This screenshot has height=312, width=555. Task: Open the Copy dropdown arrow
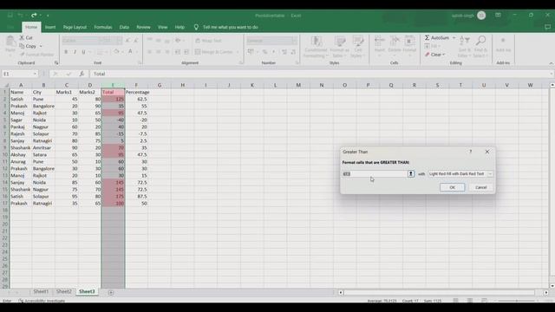(x=41, y=46)
